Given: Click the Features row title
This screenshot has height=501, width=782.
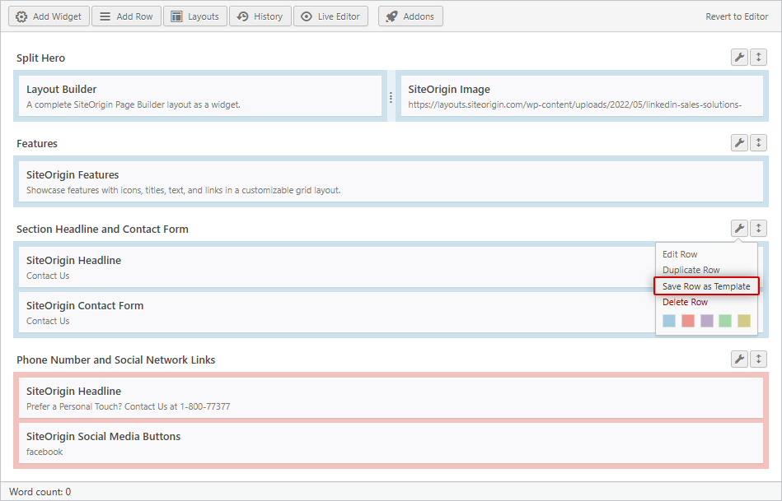Looking at the screenshot, I should tap(37, 143).
